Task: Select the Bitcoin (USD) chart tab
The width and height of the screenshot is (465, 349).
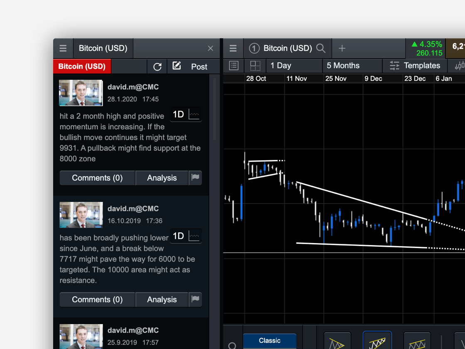Action: point(287,48)
